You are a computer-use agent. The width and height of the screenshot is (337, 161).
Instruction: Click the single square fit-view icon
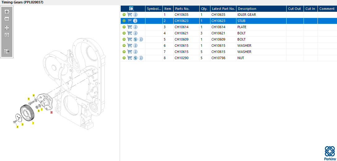tap(7, 35)
